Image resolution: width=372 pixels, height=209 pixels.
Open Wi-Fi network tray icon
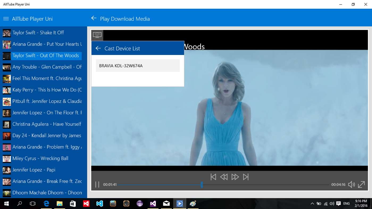[x=325, y=204]
